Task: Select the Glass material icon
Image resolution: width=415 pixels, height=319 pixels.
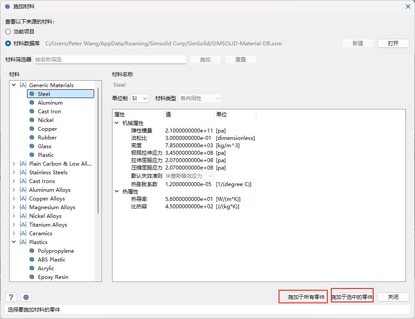Action: [32, 146]
